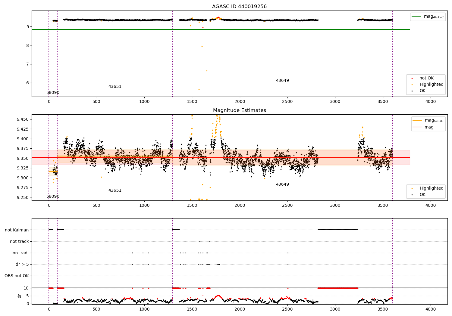Click the 'Magnitude Estimates' plot title
Image resolution: width=452 pixels, height=316 pixels.
tap(239, 110)
